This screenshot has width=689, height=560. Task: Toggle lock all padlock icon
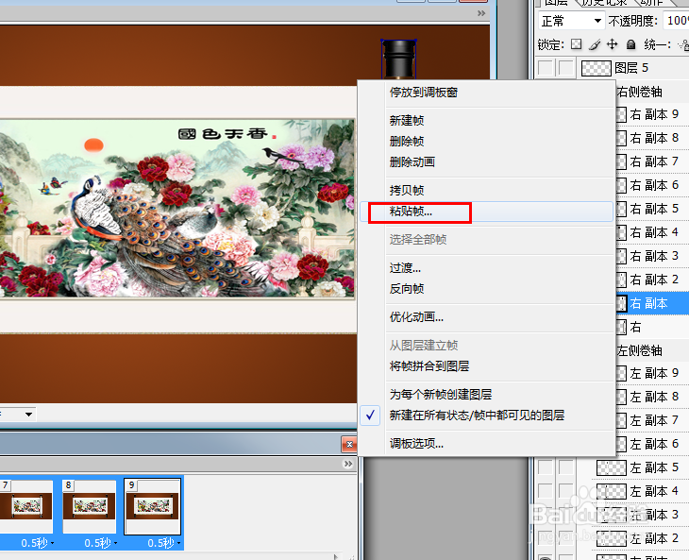point(631,44)
